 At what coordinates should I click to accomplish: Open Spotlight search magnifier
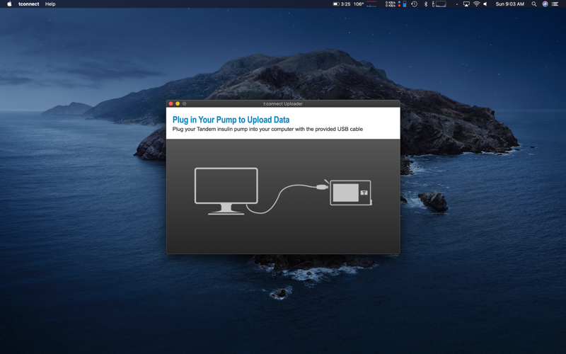pos(534,4)
